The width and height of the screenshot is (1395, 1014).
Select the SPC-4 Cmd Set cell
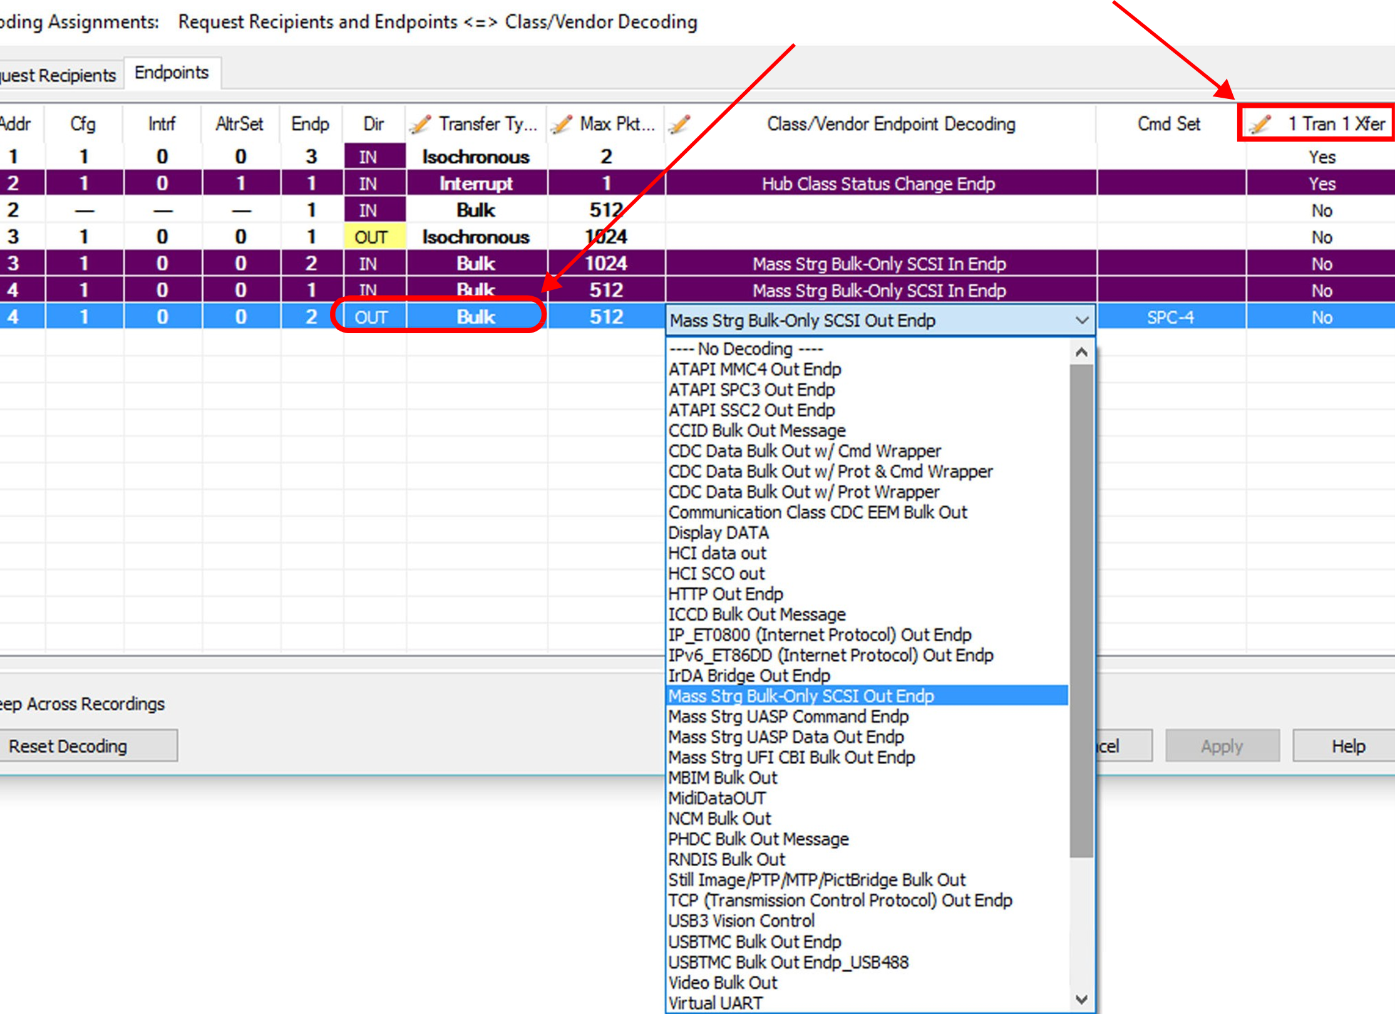[1171, 318]
